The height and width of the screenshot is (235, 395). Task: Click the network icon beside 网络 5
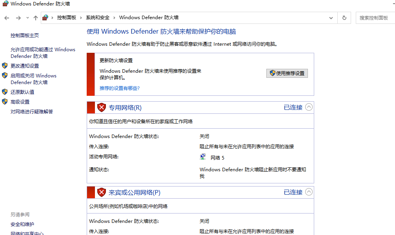coord(203,157)
